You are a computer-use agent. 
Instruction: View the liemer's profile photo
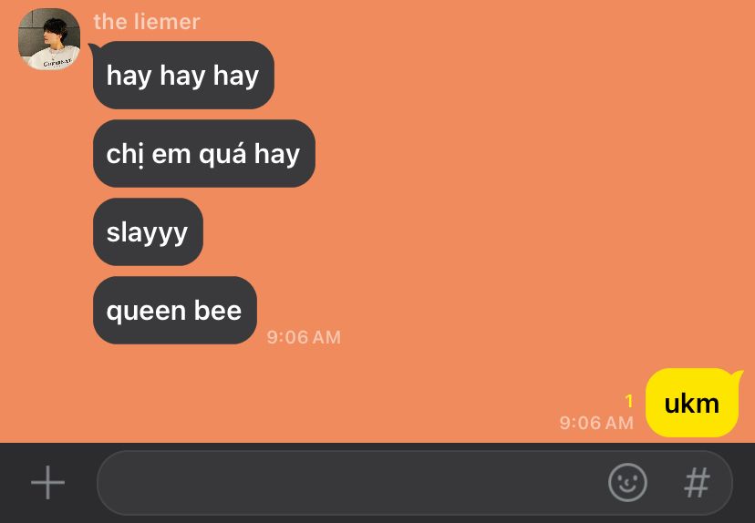tap(49, 39)
